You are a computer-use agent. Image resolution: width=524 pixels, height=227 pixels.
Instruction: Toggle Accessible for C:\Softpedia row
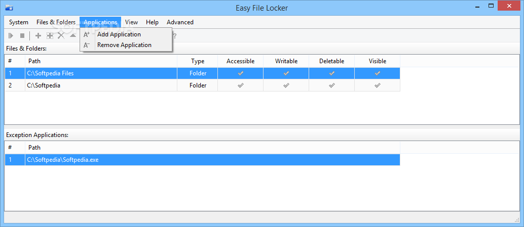point(240,85)
